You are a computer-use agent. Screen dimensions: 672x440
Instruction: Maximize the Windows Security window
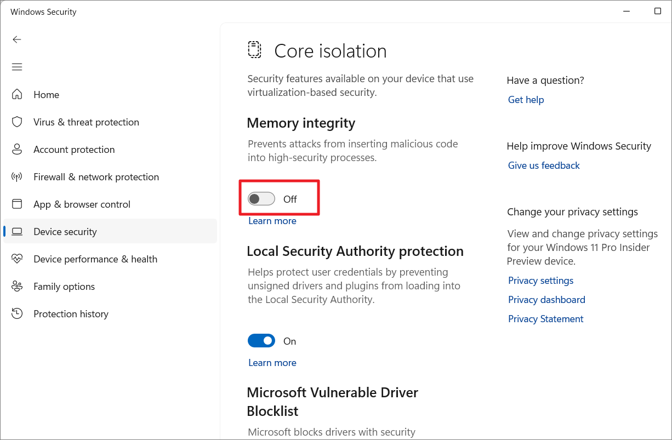[658, 11]
